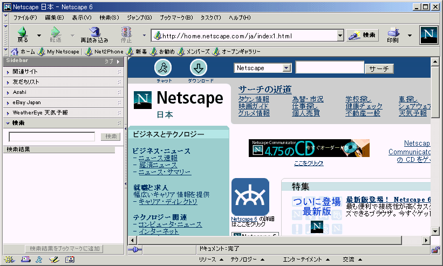Open the dropdown arrow right of 停止
This screenshot has height=266, width=443.
pyautogui.click(x=144, y=36)
